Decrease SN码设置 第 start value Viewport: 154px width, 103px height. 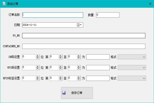(61, 58)
